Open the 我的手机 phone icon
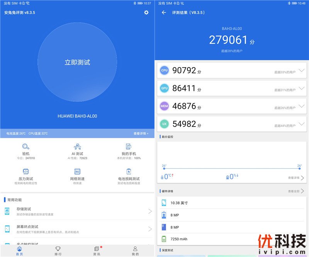Viewport: 309px width, 257px height. tap(128, 147)
